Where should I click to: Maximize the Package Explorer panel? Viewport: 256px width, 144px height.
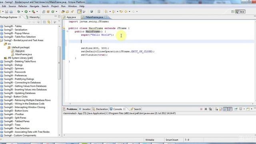(59, 16)
